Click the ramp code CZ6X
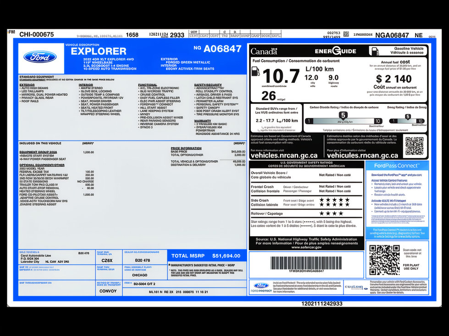This screenshot has width=449, height=336. coord(107,260)
